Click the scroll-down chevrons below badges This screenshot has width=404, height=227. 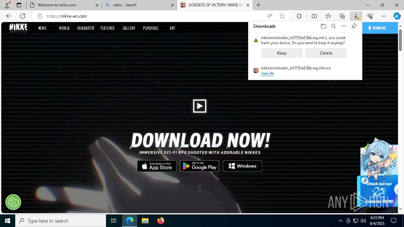point(199,188)
